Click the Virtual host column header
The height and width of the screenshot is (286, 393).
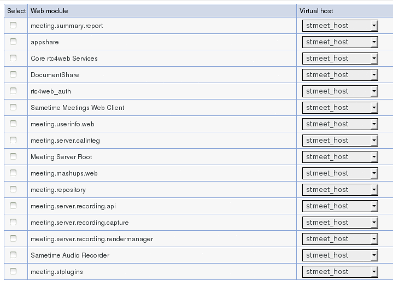click(x=316, y=11)
